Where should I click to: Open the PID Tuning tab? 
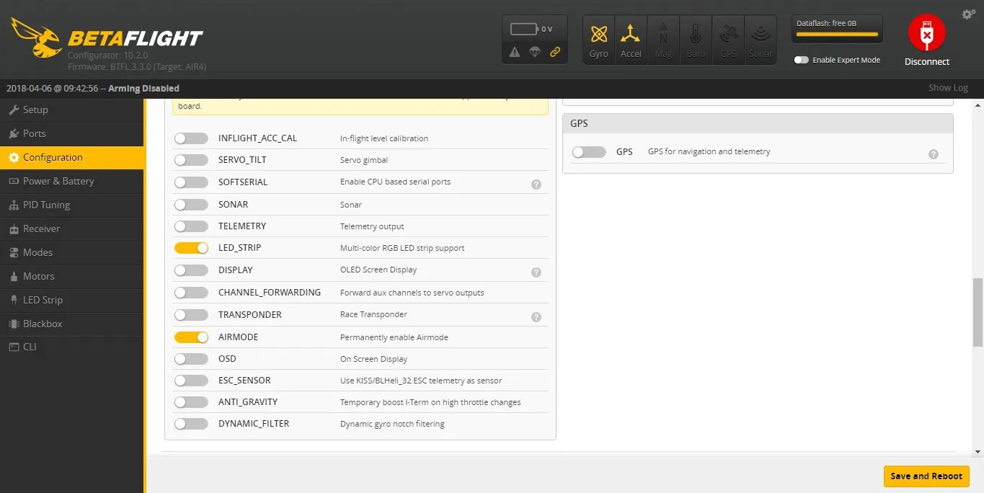pos(72,205)
